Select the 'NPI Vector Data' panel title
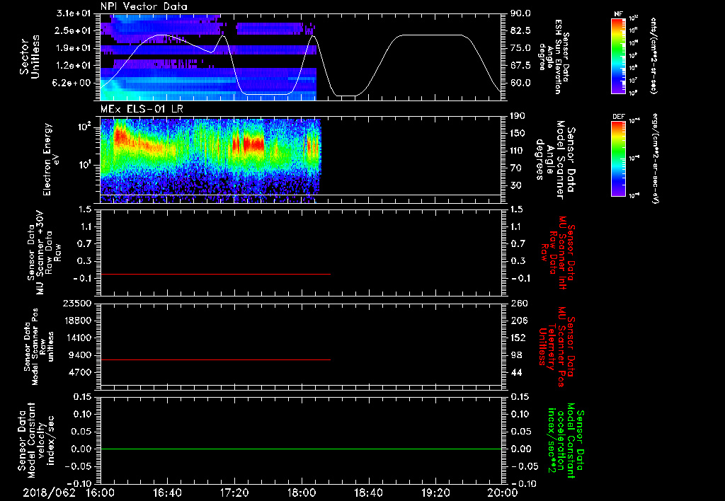Image resolution: width=725 pixels, height=501 pixels. 144,6
